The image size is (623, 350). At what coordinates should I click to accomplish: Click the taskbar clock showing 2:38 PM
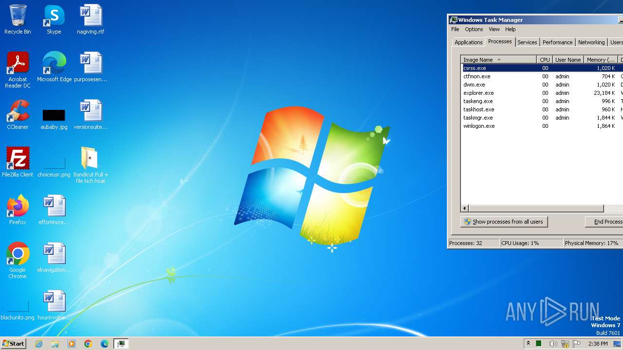598,344
